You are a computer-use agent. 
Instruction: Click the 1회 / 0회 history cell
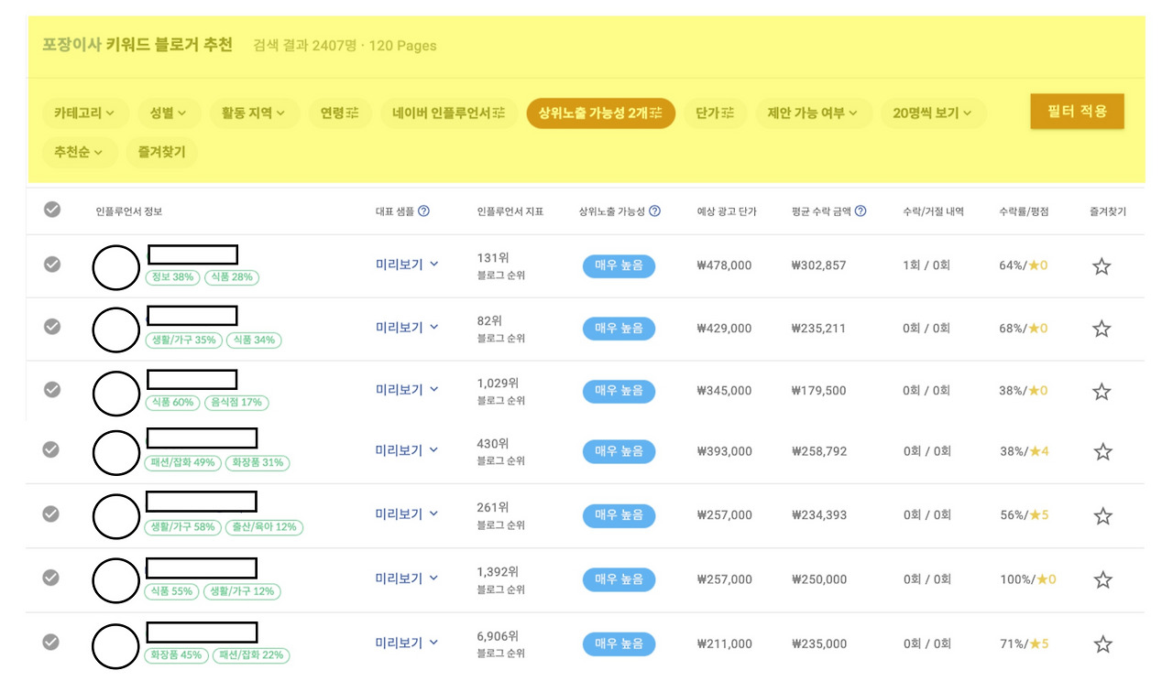pos(926,265)
